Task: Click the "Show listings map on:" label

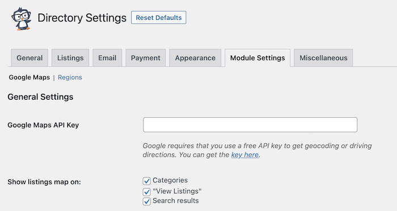Action: [44, 182]
